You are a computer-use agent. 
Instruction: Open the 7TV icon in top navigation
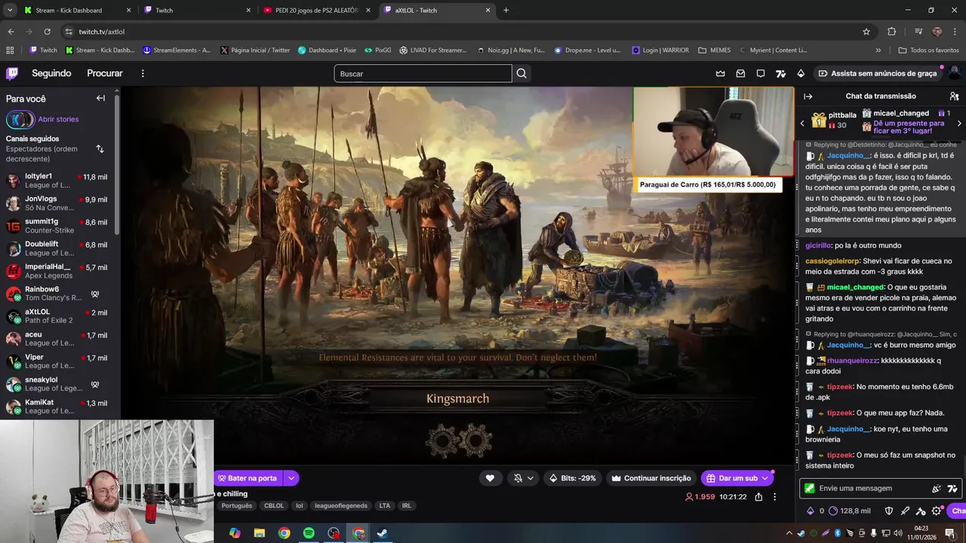781,73
